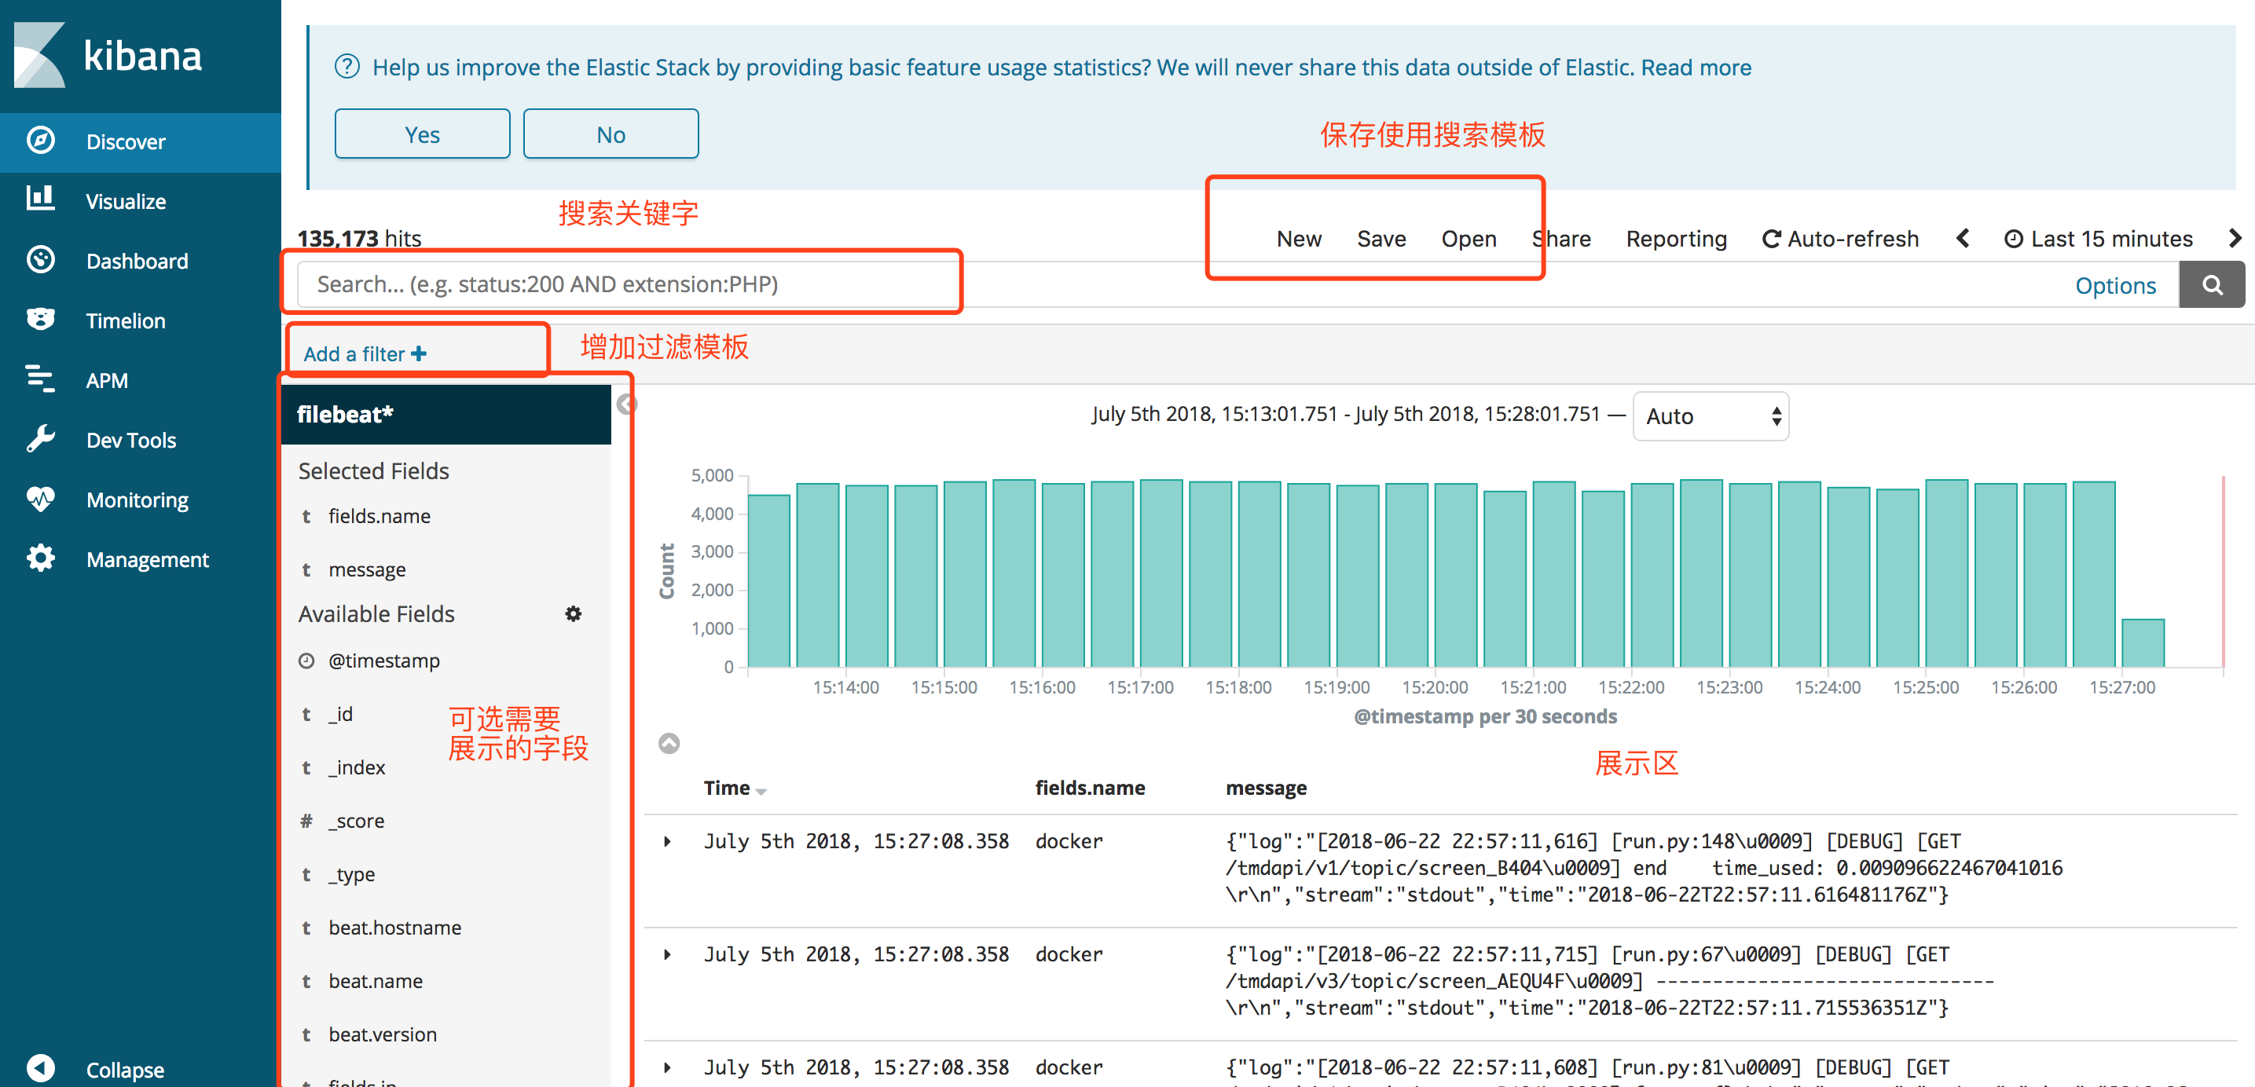
Task: Click the _score number-type icon
Action: [x=306, y=821]
